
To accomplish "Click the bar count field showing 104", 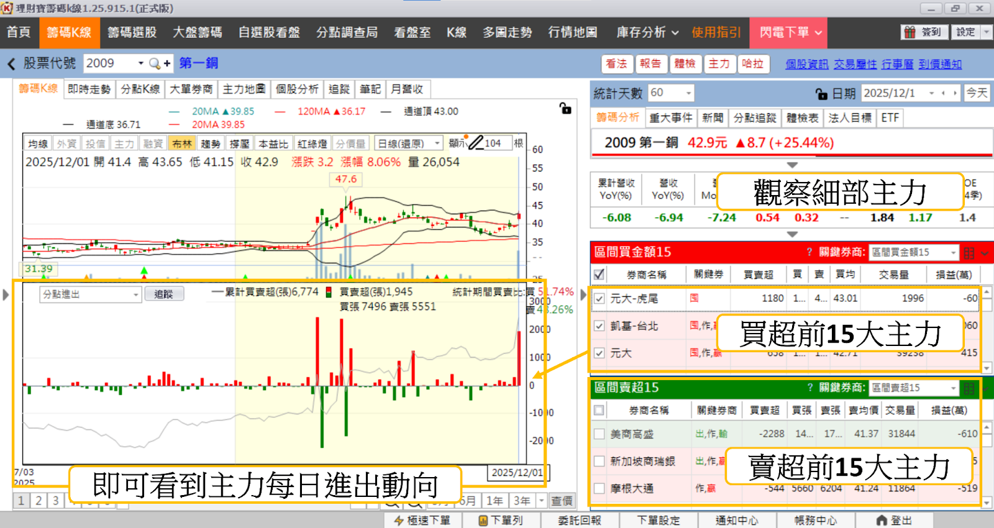I will 496,143.
